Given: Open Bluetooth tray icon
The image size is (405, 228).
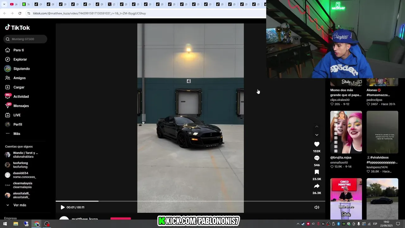Looking at the screenshot, I should 338,224.
